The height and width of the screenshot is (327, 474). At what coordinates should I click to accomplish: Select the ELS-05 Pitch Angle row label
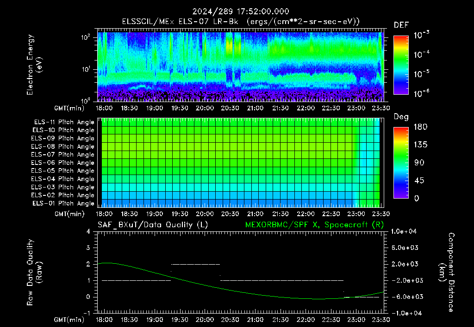[63, 171]
